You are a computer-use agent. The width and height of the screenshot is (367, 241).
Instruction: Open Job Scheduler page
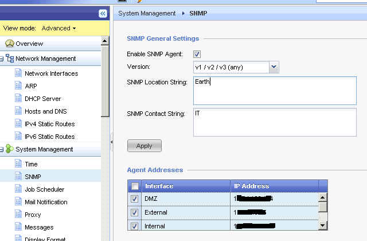click(45, 189)
